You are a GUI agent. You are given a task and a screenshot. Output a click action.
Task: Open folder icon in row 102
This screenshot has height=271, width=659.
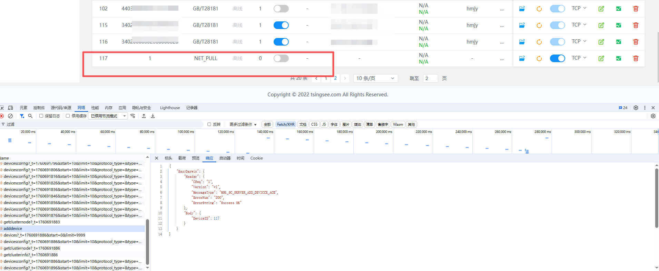[522, 9]
